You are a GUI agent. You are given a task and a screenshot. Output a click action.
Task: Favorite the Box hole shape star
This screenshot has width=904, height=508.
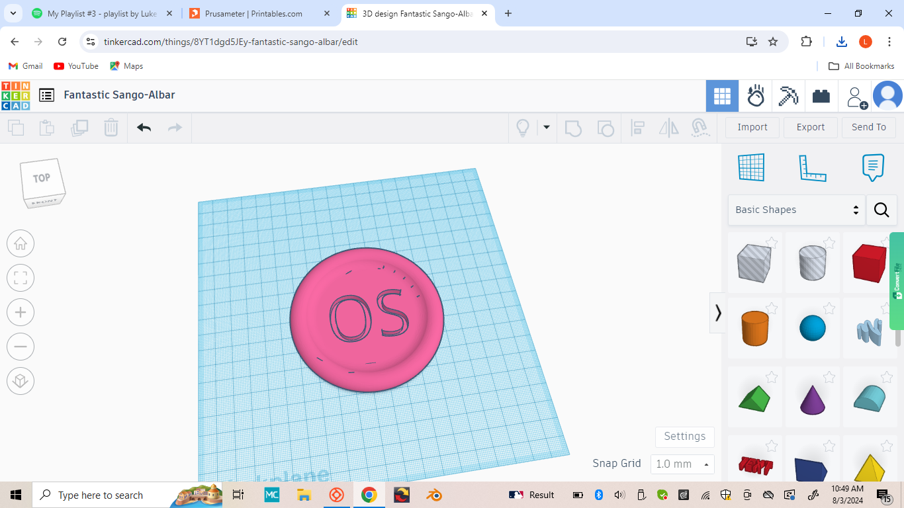(772, 243)
